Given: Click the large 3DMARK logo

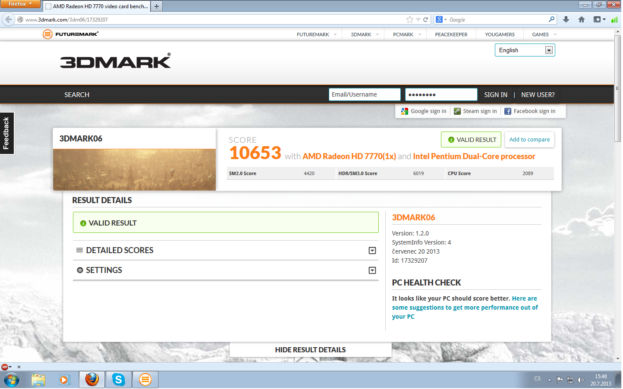Looking at the screenshot, I should click(x=116, y=61).
